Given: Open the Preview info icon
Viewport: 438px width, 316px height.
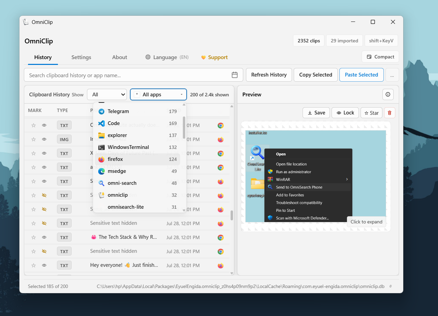Looking at the screenshot, I should 388,95.
